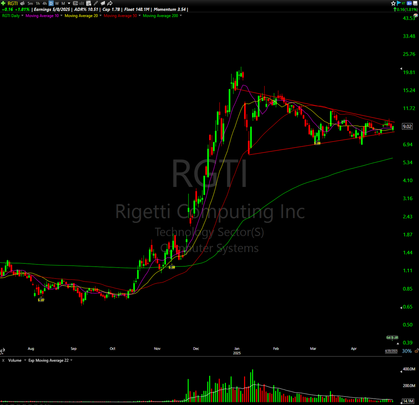Click the share arrow icon
The width and height of the screenshot is (419, 405).
coord(110,3)
